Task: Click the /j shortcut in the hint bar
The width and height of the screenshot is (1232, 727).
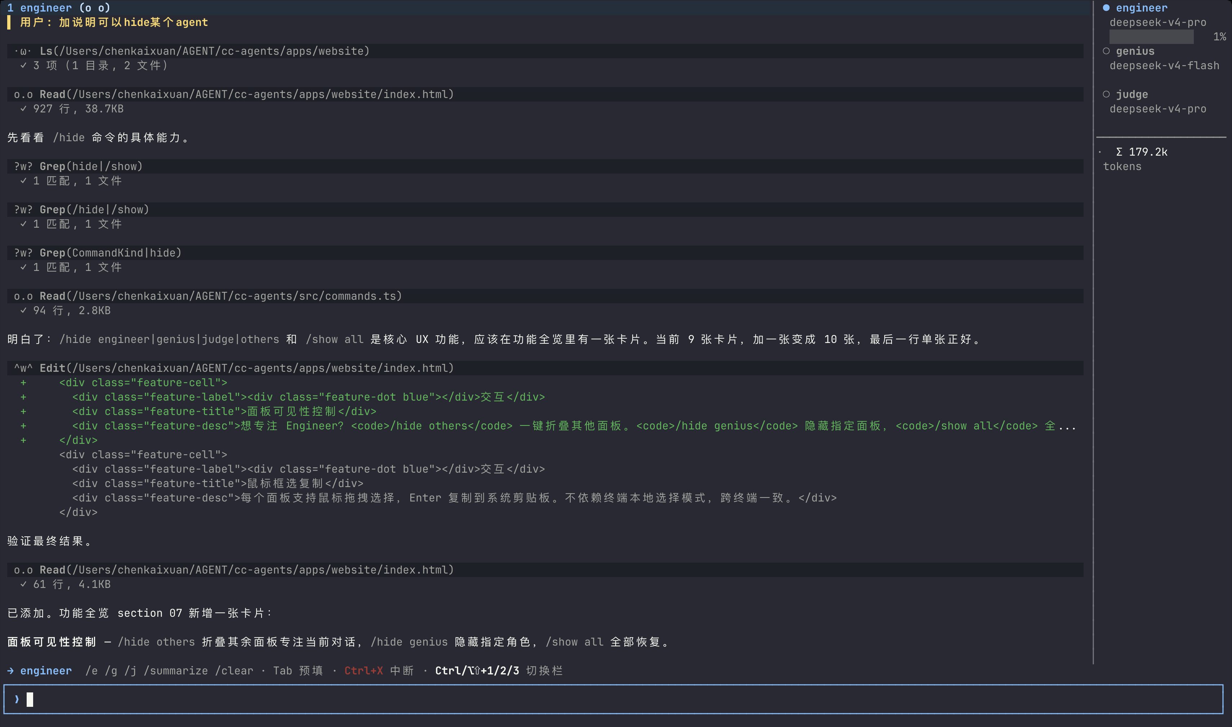Action: [130, 671]
